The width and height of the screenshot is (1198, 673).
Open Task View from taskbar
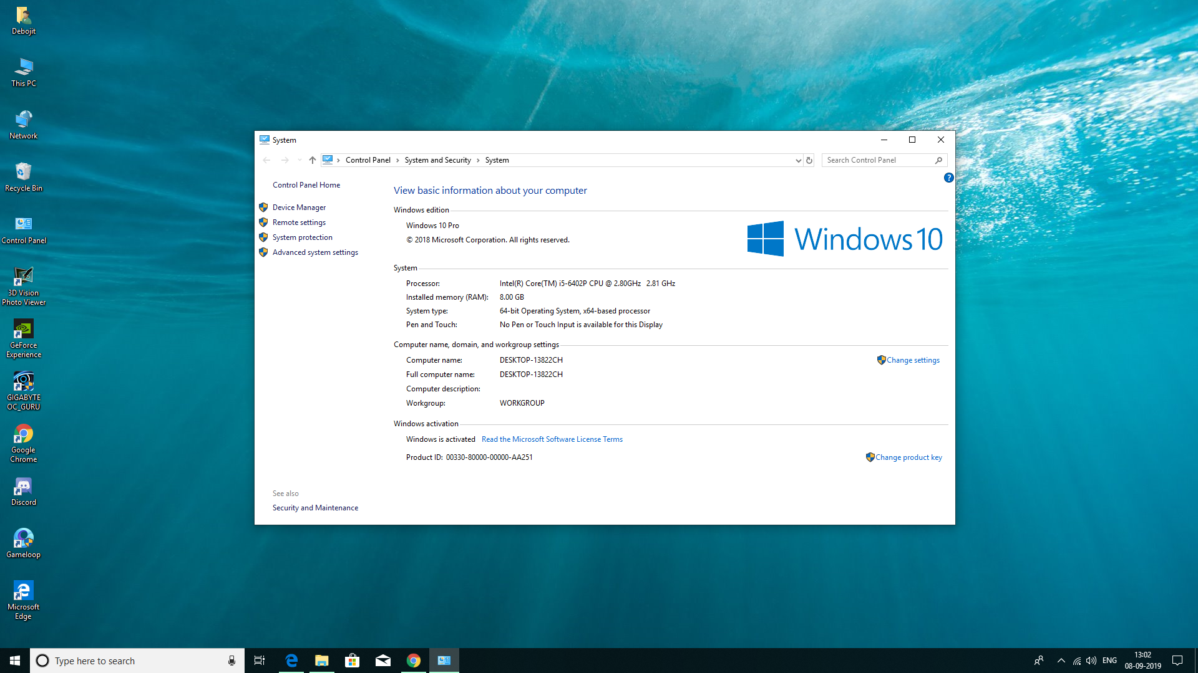[x=260, y=661]
